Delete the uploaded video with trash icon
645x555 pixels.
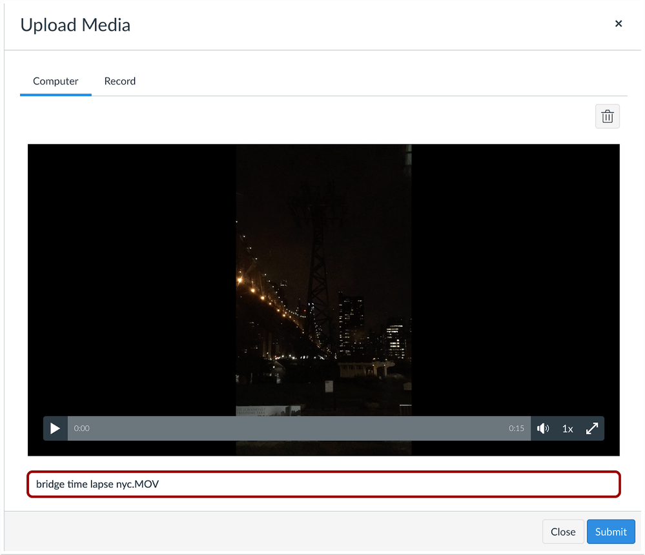607,116
